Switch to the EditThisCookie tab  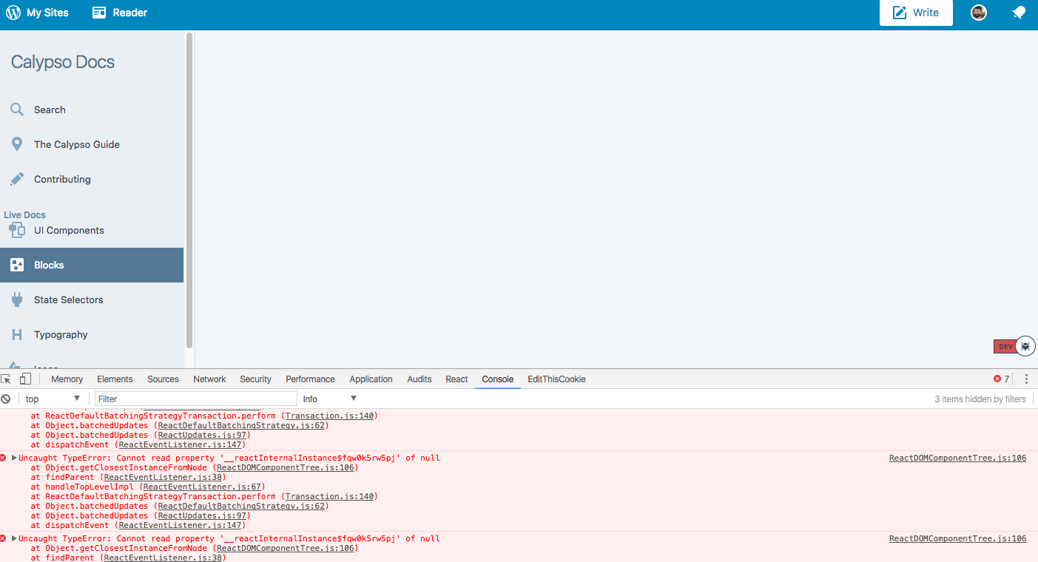(556, 379)
